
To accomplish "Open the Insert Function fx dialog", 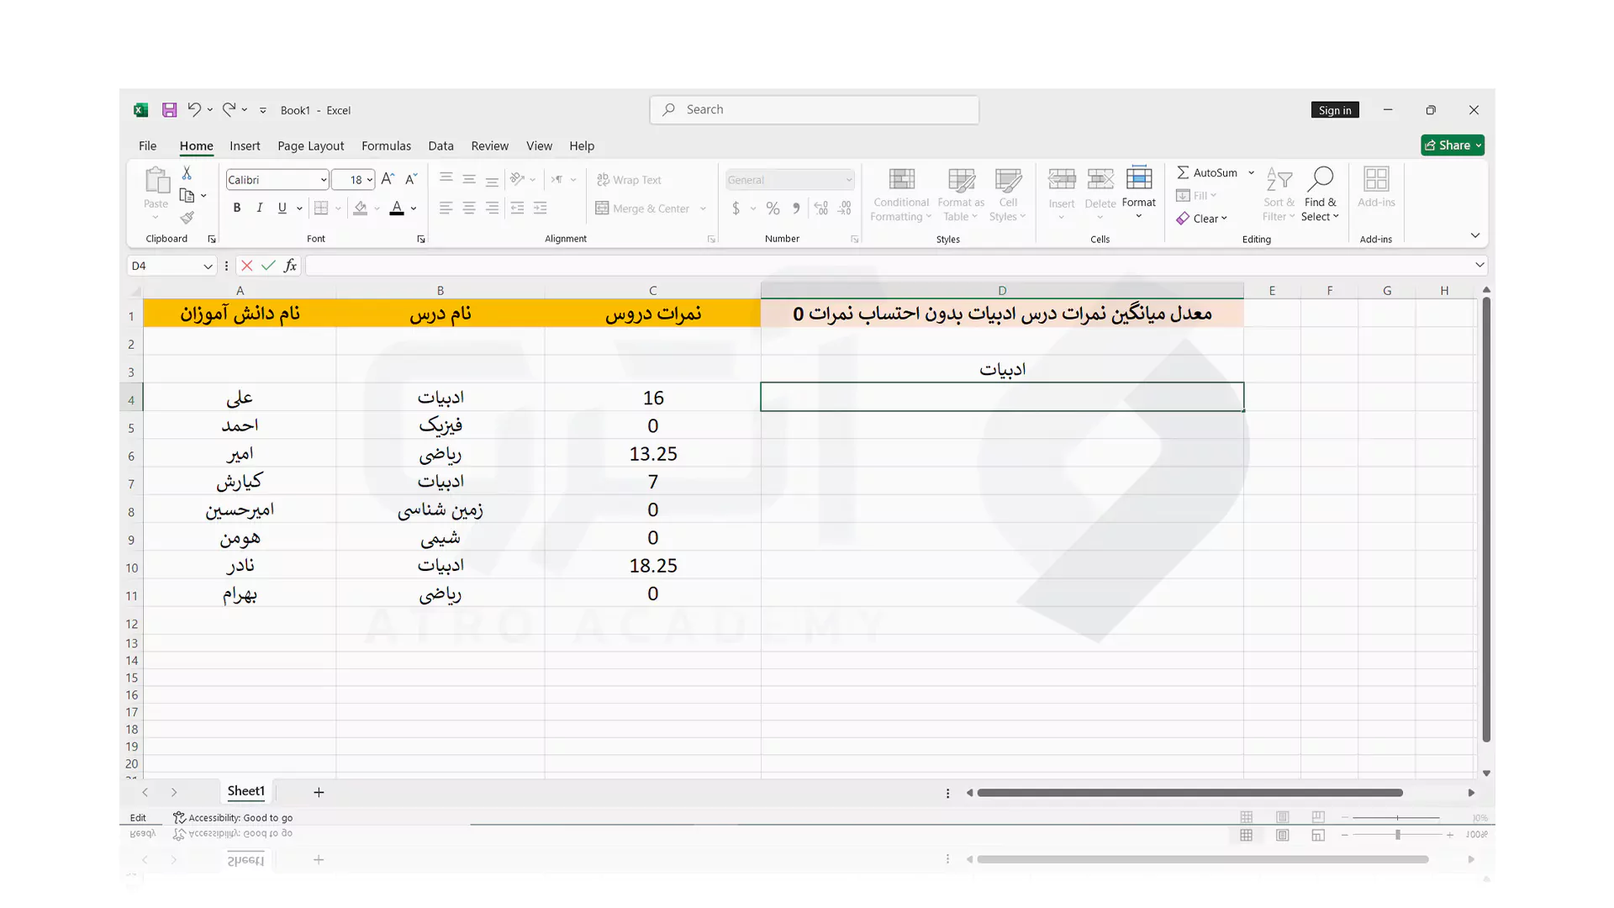I will (290, 266).
